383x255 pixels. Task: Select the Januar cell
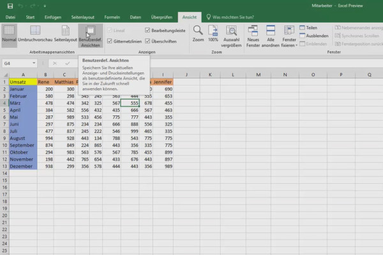pyautogui.click(x=23, y=89)
